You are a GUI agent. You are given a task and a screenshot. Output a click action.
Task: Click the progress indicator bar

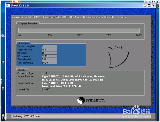(79, 30)
